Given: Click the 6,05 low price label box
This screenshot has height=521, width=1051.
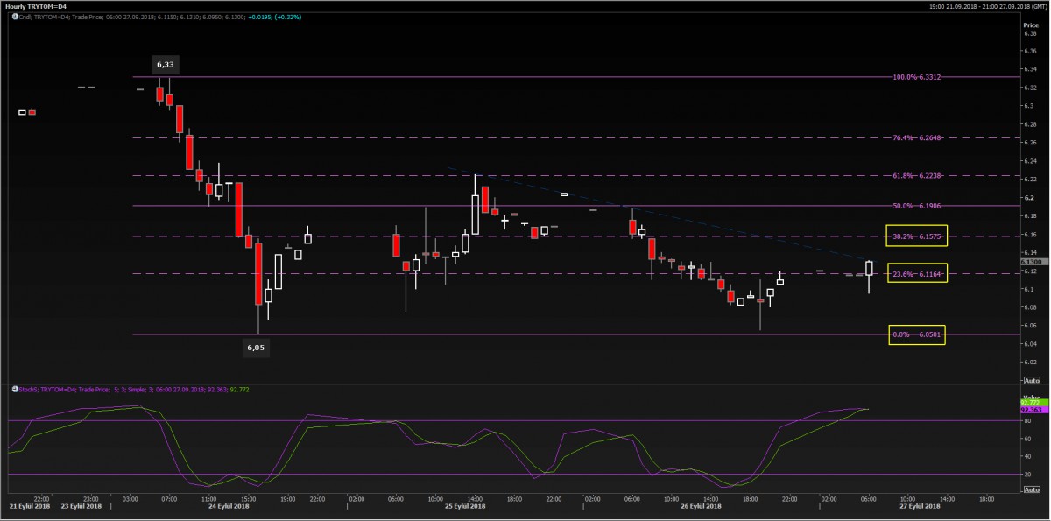Looking at the screenshot, I should pyautogui.click(x=256, y=348).
